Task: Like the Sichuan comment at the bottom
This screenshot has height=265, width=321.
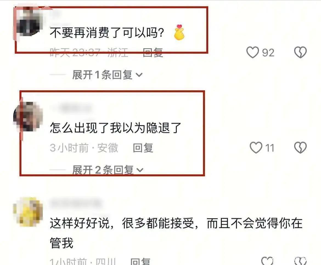Action: click(x=267, y=261)
